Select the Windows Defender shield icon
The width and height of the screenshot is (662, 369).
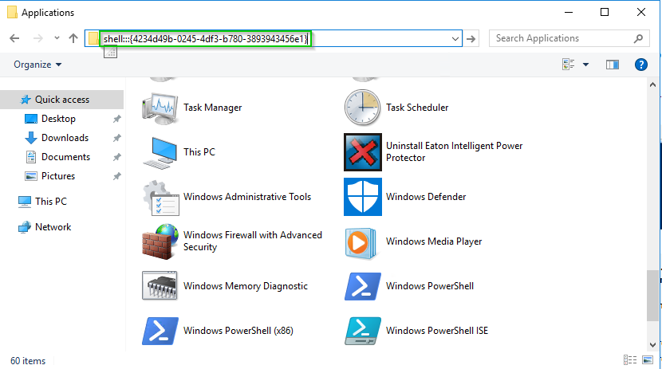363,197
